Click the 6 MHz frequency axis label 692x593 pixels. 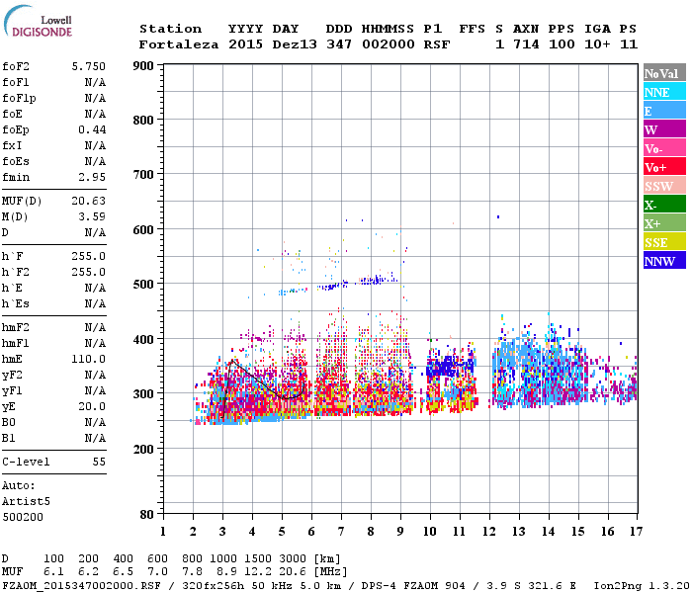point(311,532)
